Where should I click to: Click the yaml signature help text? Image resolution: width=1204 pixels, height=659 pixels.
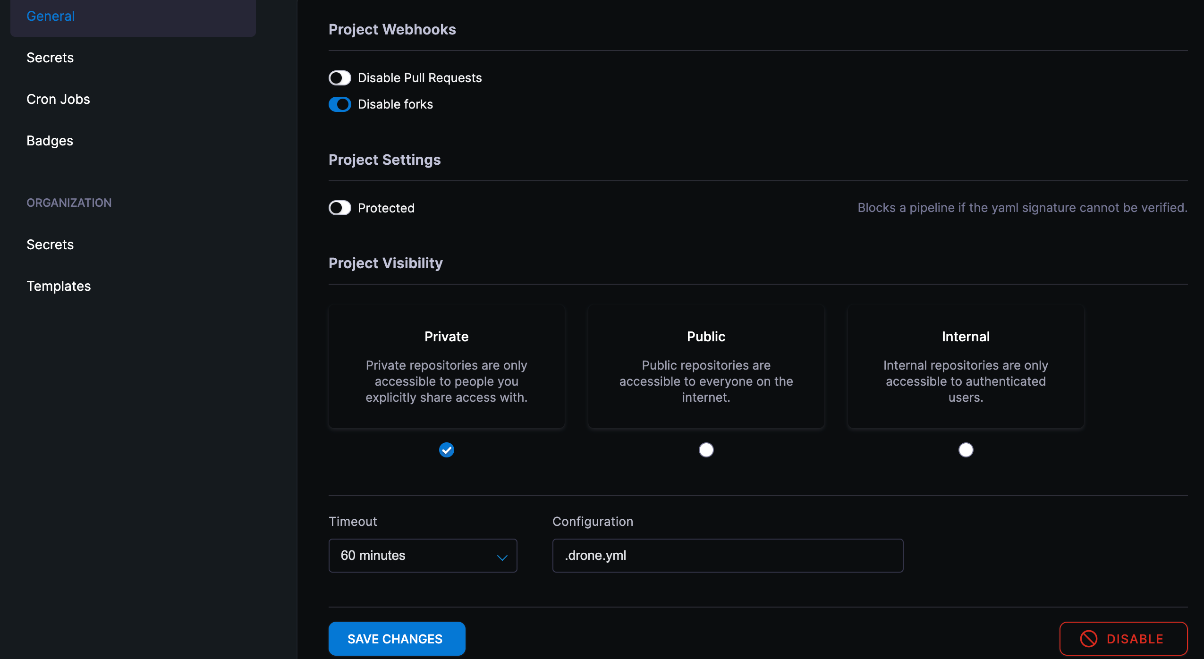coord(1023,208)
